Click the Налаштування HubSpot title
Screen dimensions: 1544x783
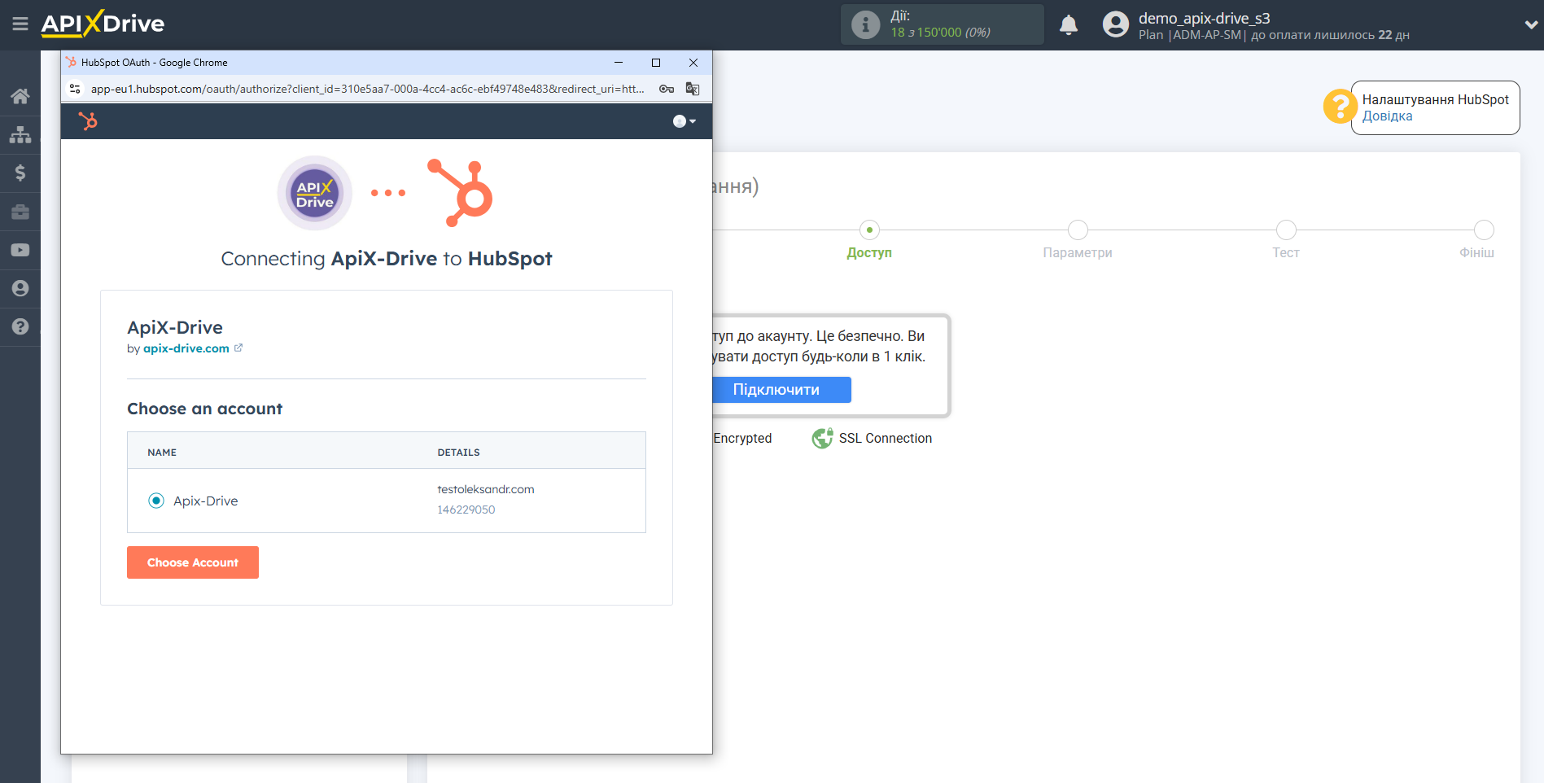pos(1436,99)
